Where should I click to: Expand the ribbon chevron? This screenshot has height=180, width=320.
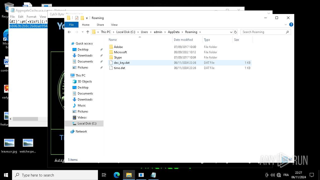286,24
